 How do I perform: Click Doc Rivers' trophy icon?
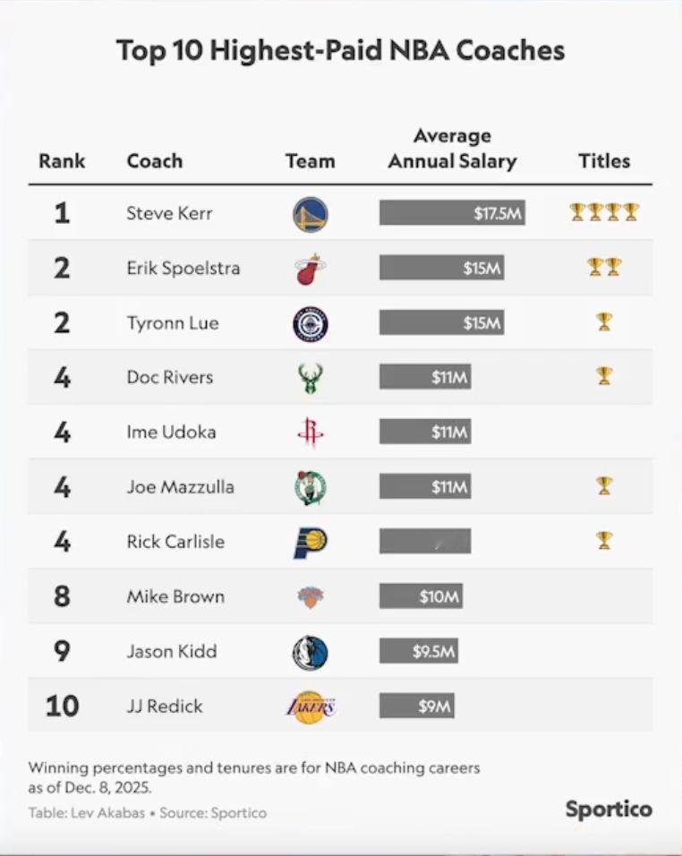coord(604,375)
